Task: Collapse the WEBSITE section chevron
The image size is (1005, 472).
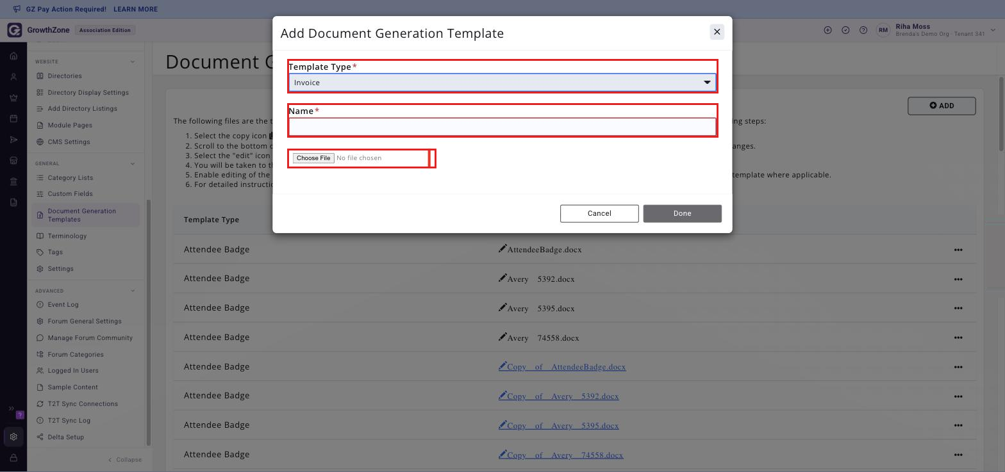Action: coord(133,61)
